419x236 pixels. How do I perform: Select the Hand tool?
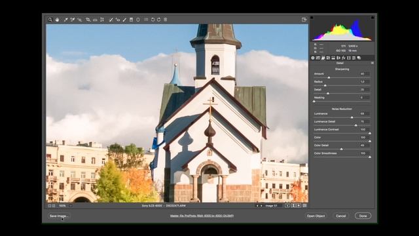[x=57, y=20]
